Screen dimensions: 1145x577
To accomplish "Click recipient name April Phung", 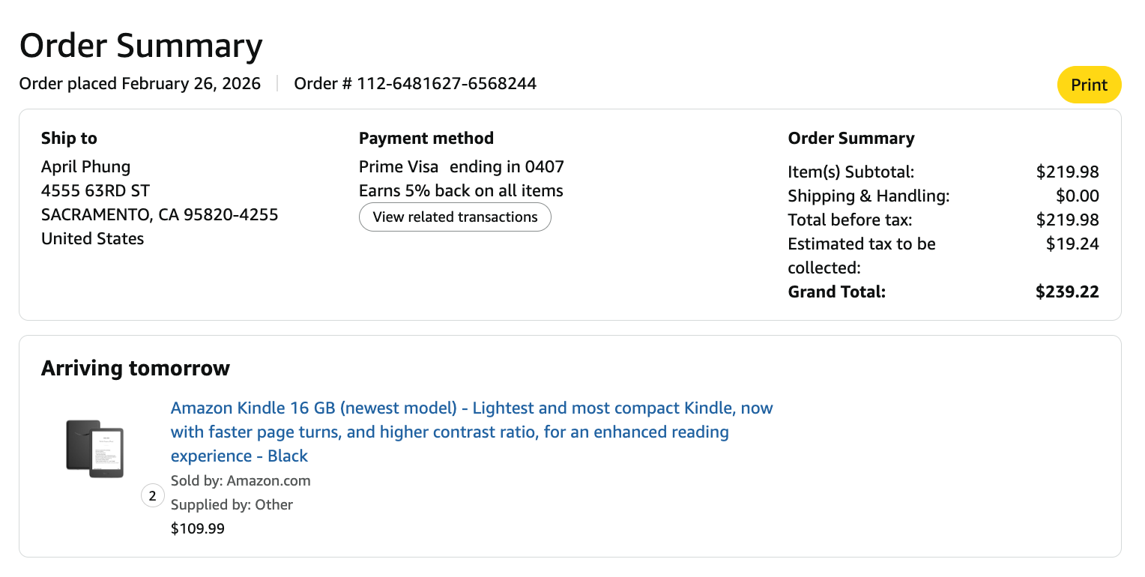I will point(85,166).
